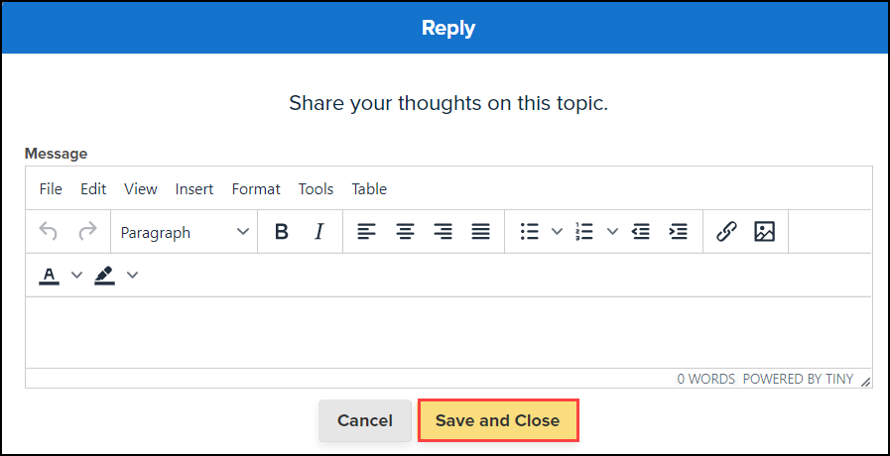Toggle Italic formatting
The image size is (890, 456).
(x=318, y=232)
